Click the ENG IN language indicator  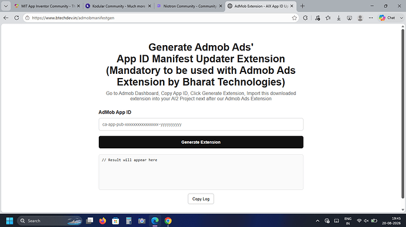pos(348,221)
